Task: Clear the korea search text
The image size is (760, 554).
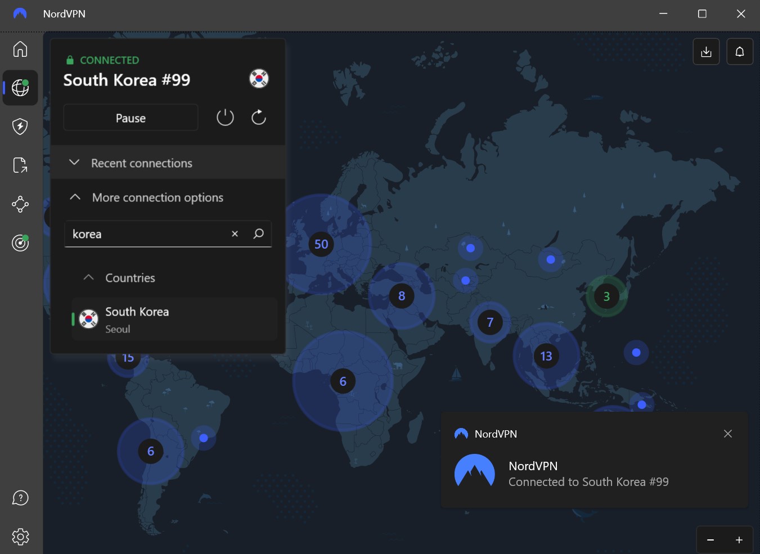Action: pyautogui.click(x=235, y=233)
